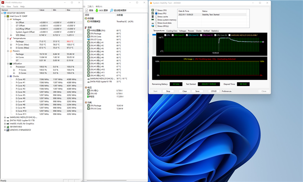Click the chip icon next to Stress CPU

click(x=153, y=10)
